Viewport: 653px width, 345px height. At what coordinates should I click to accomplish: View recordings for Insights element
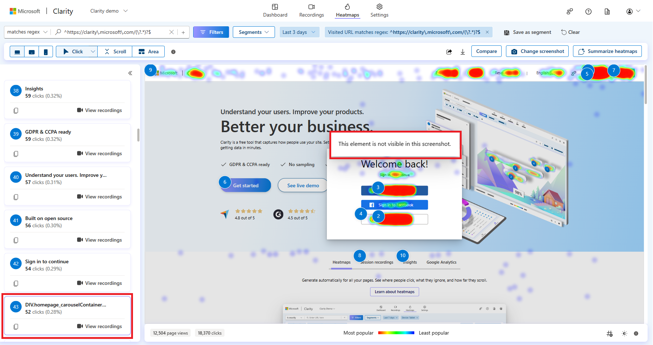(x=99, y=110)
